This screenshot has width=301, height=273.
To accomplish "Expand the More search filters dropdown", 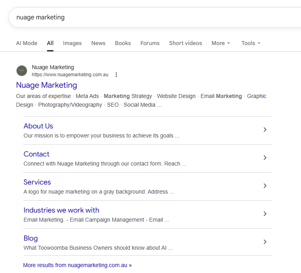I will (221, 43).
